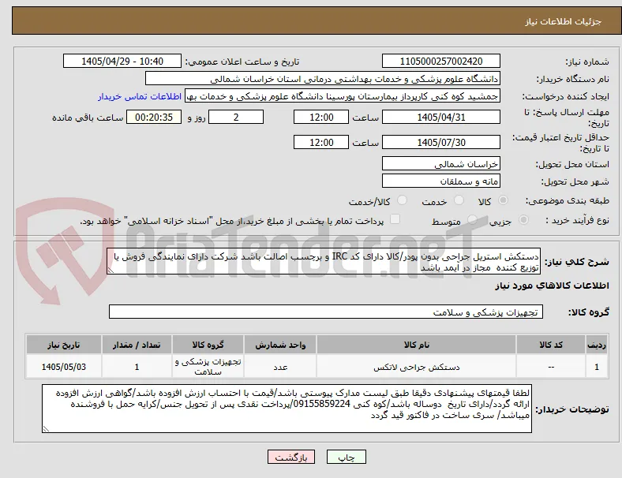Click the توضیحات خریدار notes text area
The height and width of the screenshot is (478, 622).
pyautogui.click(x=287, y=409)
